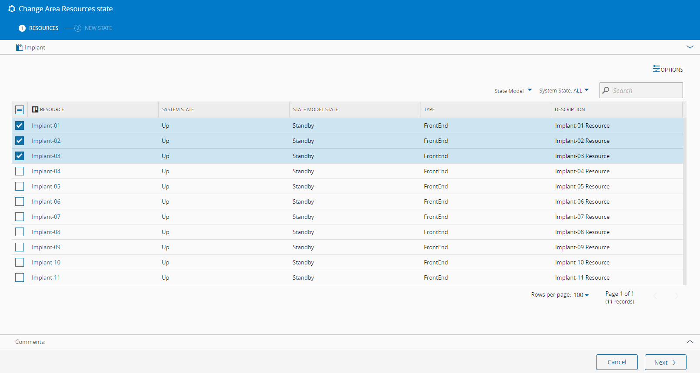The image size is (700, 373).
Task: Collapse the Implant section chevron
Action: 690,47
